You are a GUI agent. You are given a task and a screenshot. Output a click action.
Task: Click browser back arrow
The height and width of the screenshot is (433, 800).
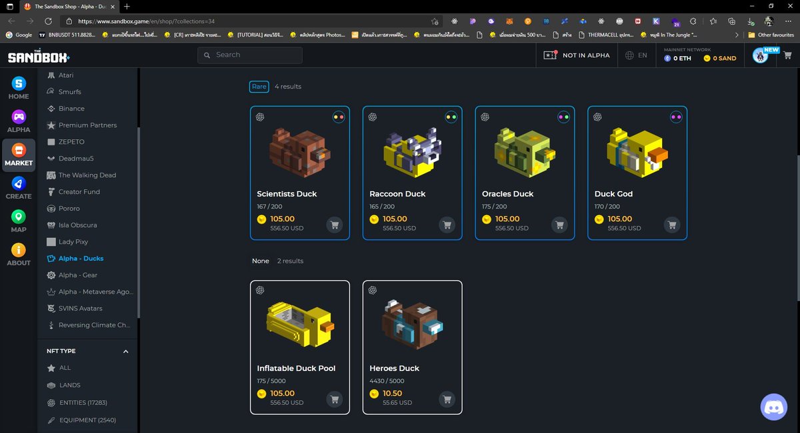click(x=11, y=21)
